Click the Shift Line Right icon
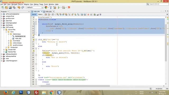This screenshot has width=169, height=95. [x=85, y=15]
